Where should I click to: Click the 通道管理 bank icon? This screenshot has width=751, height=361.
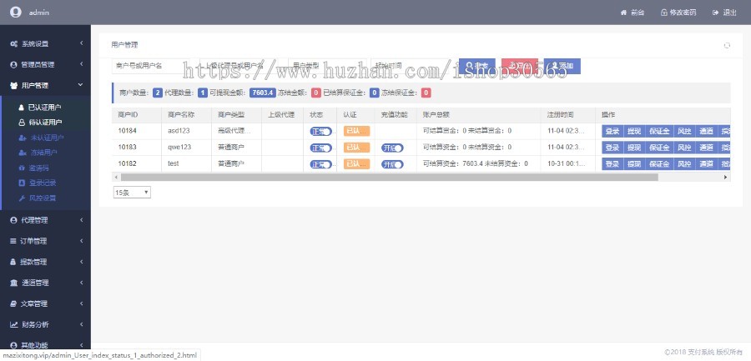[14, 283]
